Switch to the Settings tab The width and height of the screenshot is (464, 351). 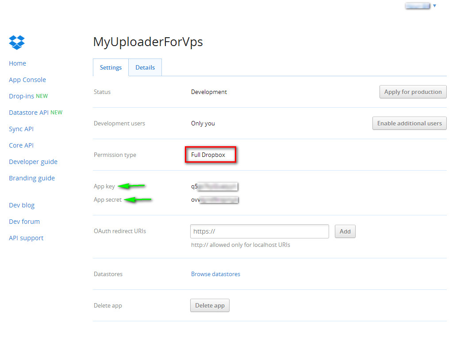point(111,67)
